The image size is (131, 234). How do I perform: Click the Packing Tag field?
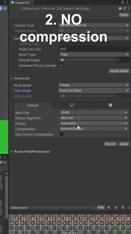95,44
